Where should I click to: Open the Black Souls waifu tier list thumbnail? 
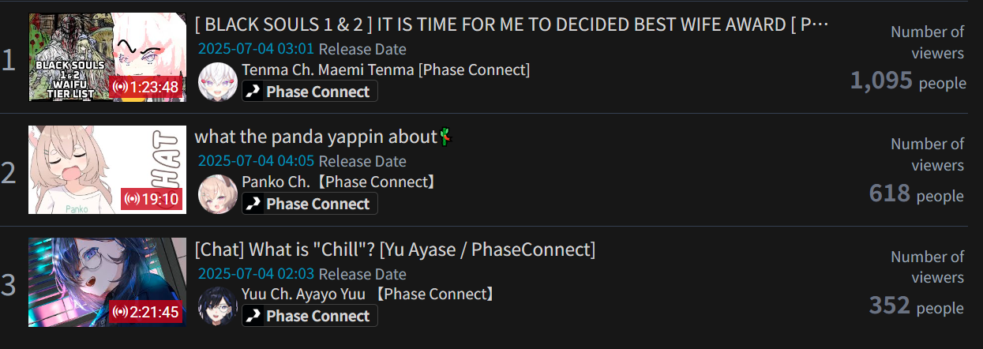click(x=107, y=57)
